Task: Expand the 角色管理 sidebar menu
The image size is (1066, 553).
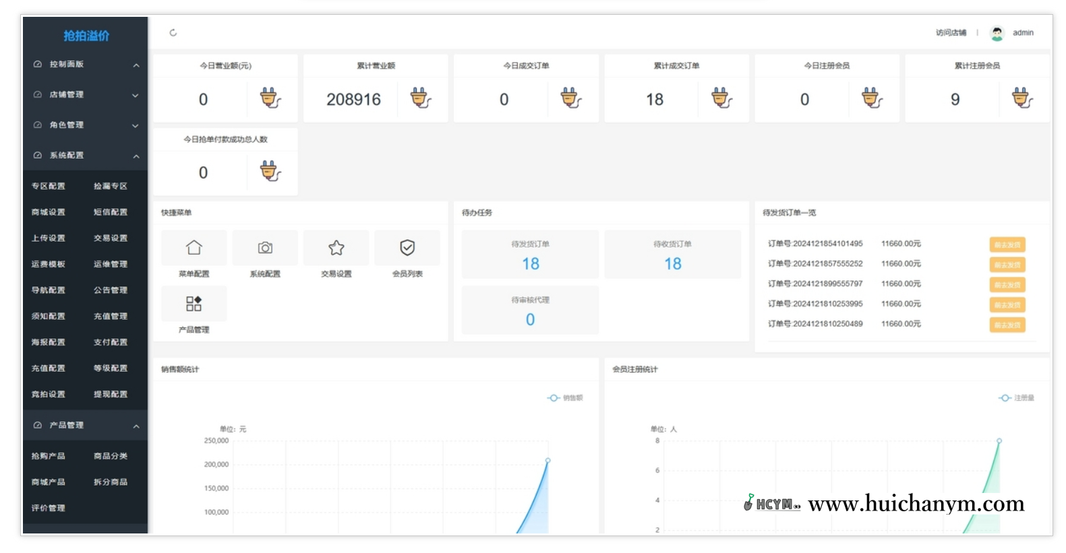Action: click(85, 125)
